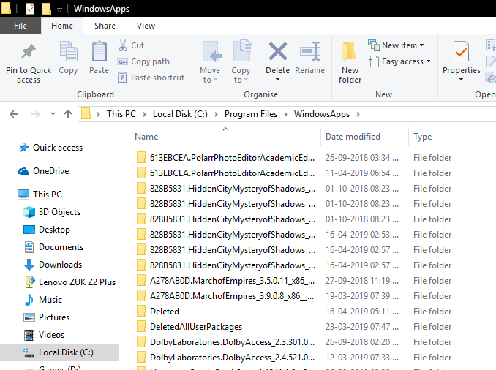Open the File menu tab
This screenshot has width=496, height=370.
(x=20, y=26)
